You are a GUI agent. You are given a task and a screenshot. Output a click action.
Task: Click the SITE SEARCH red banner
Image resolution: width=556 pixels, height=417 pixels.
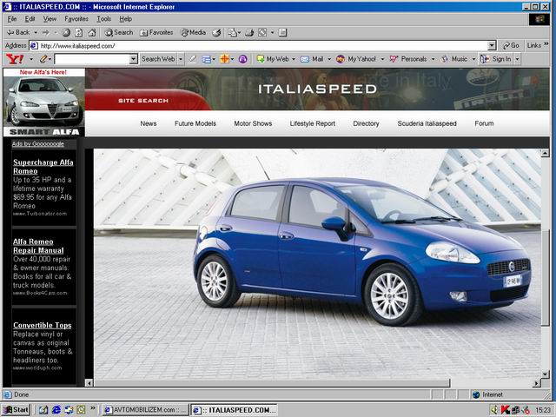tap(143, 101)
